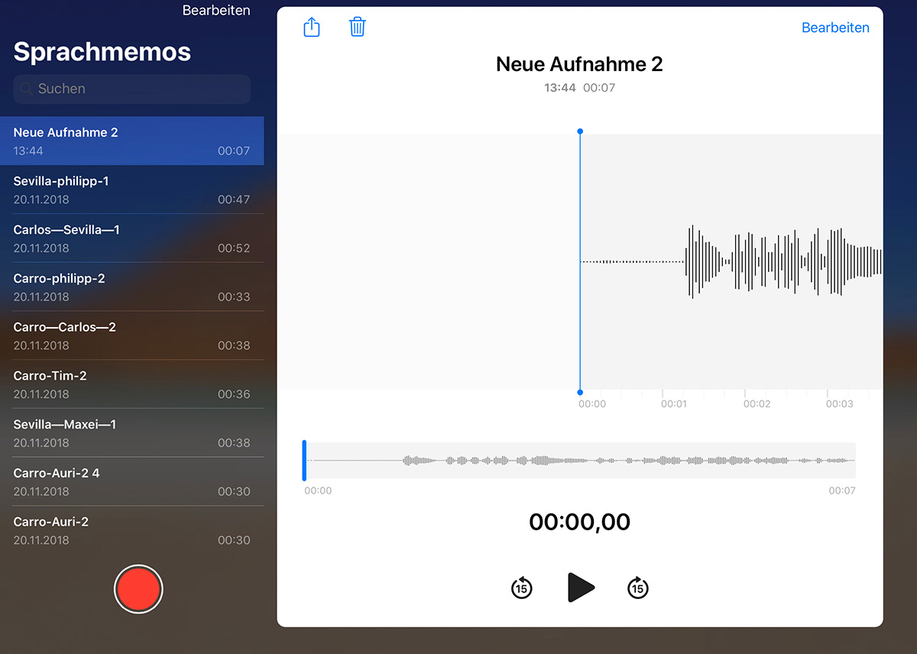This screenshot has width=917, height=654.
Task: Skip back 15 seconds
Action: click(522, 588)
